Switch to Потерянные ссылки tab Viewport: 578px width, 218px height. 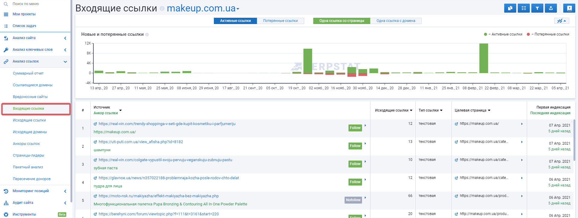tap(280, 21)
